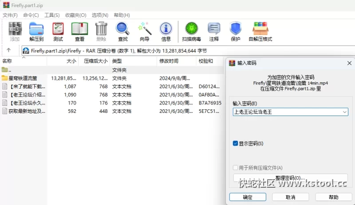Sort by the 修改时间 column header

(x=176, y=61)
